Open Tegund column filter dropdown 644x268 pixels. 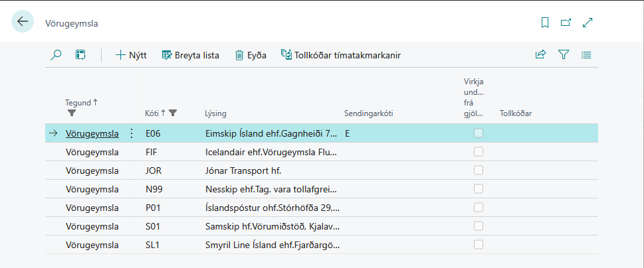(x=72, y=113)
